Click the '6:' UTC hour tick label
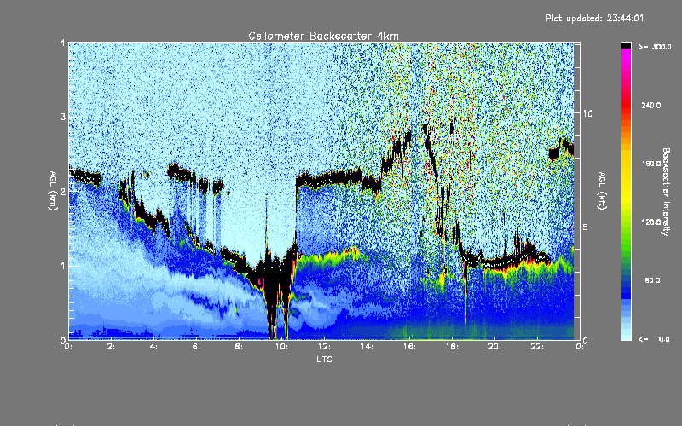This screenshot has width=682, height=426. pyautogui.click(x=197, y=347)
